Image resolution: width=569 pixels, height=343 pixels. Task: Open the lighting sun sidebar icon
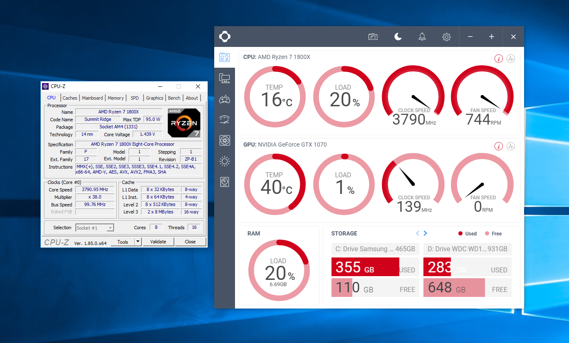(x=225, y=161)
